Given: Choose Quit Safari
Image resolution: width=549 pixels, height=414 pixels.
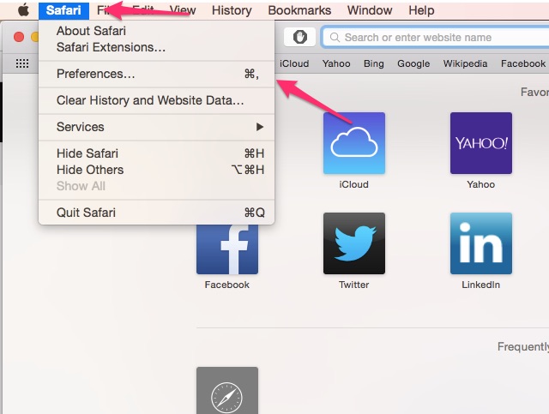Looking at the screenshot, I should pyautogui.click(x=156, y=213).
